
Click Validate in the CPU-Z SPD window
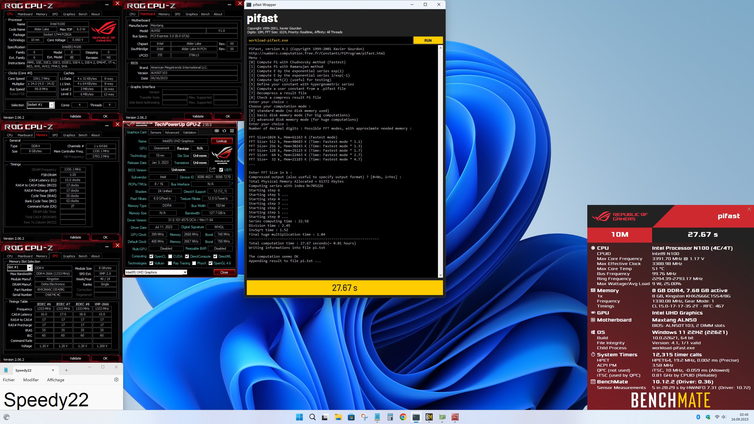tap(75, 358)
